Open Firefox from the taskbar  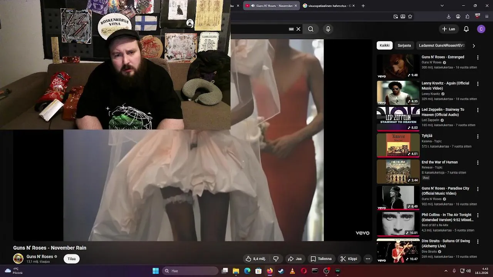tap(270, 271)
